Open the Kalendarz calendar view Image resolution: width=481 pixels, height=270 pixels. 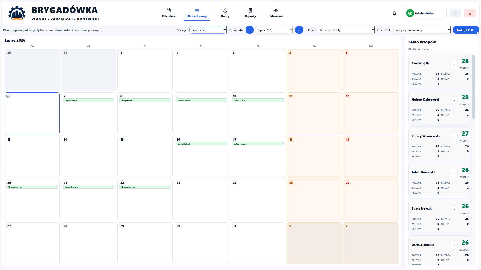coord(169,13)
